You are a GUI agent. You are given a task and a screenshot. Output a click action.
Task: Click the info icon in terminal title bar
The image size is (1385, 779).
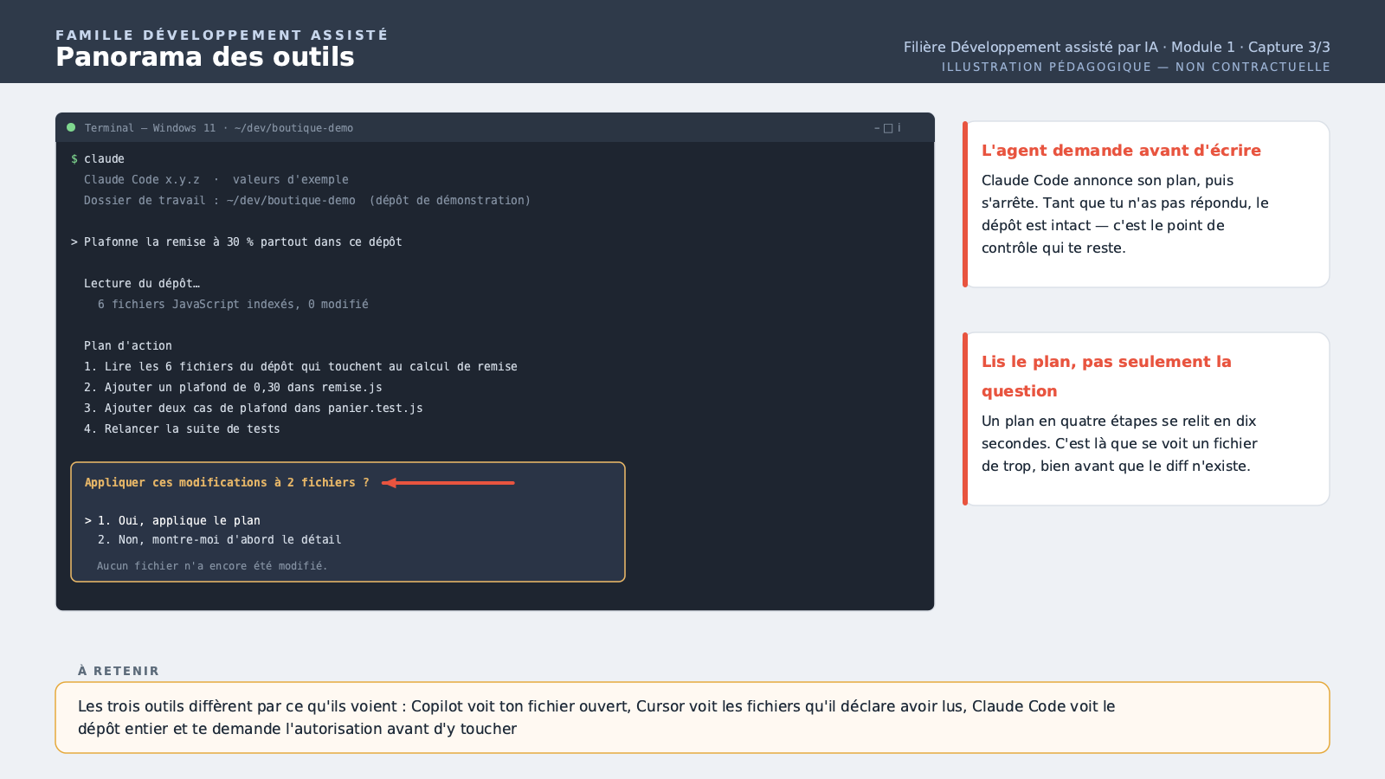(899, 128)
